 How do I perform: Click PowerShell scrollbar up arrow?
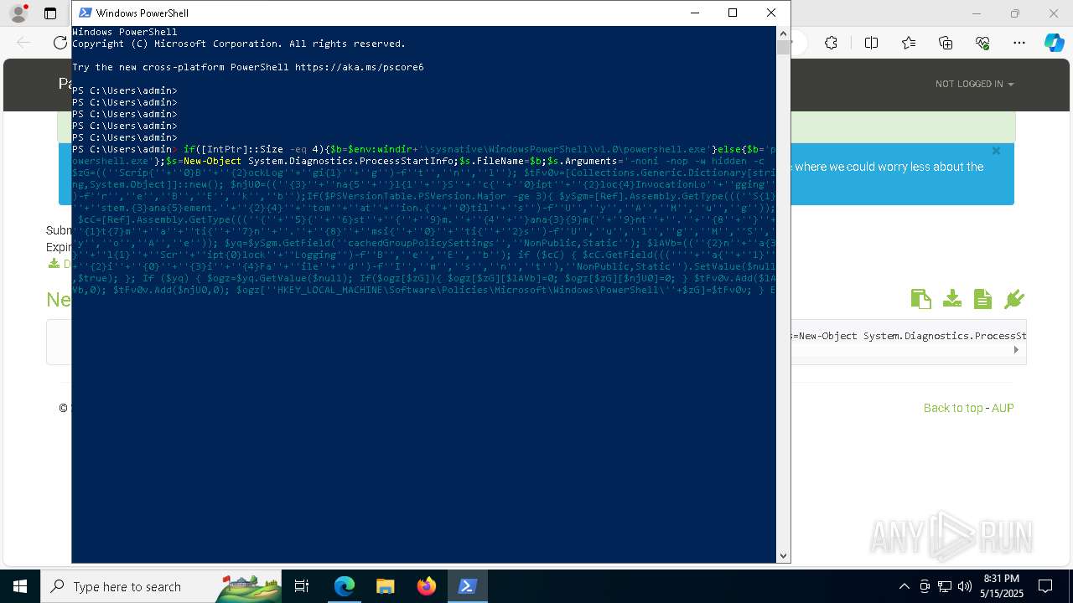point(783,33)
